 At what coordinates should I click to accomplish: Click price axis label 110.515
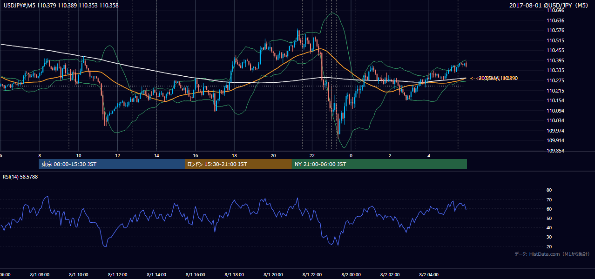556,40
